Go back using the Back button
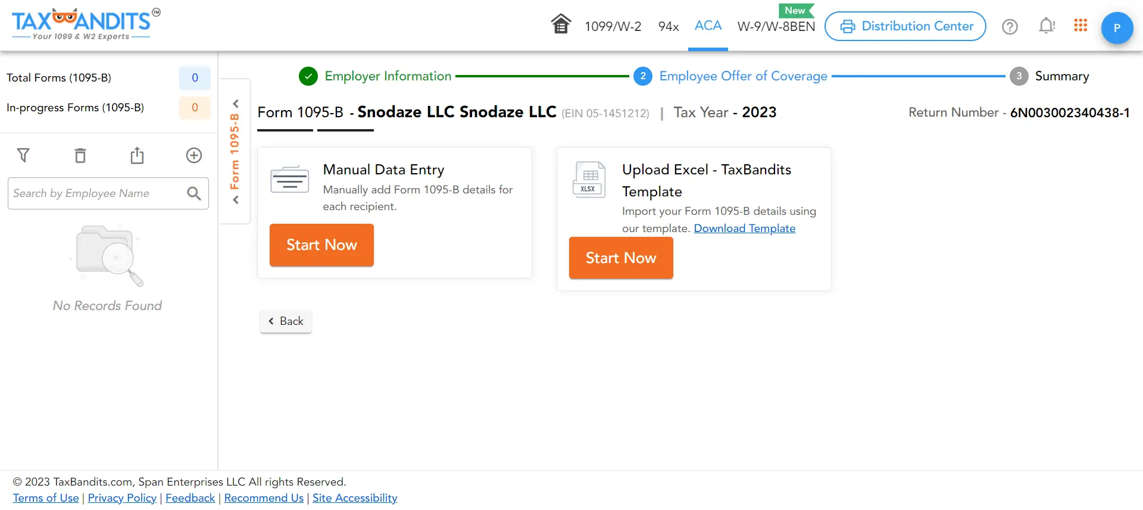The height and width of the screenshot is (510, 1143). pyautogui.click(x=285, y=321)
